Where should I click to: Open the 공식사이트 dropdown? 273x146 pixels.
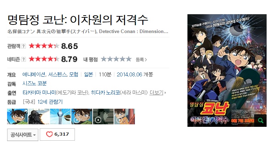pos(23,135)
